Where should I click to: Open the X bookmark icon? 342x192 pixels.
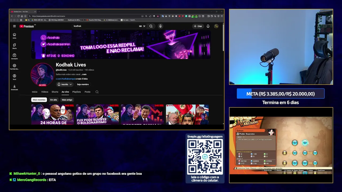84,20
